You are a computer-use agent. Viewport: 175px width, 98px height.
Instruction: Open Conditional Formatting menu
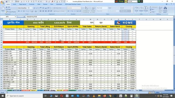click(86, 10)
